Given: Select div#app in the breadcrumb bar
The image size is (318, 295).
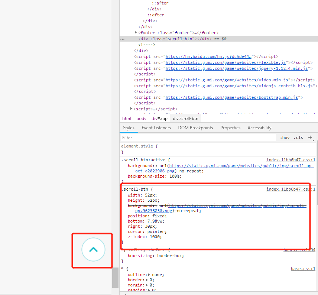Looking at the screenshot, I should tap(159, 119).
